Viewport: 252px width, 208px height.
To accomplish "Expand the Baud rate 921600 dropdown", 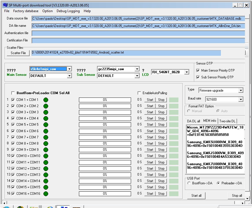I will (241, 99).
